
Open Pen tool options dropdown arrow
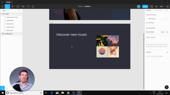pyautogui.click(x=25, y=7)
